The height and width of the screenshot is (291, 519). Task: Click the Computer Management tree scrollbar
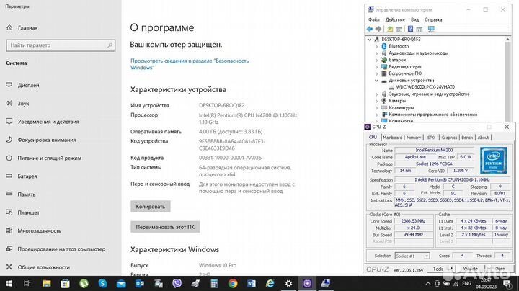coord(507,79)
